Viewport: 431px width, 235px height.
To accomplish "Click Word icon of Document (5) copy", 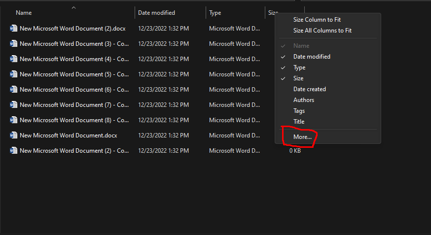I will [x=13, y=74].
